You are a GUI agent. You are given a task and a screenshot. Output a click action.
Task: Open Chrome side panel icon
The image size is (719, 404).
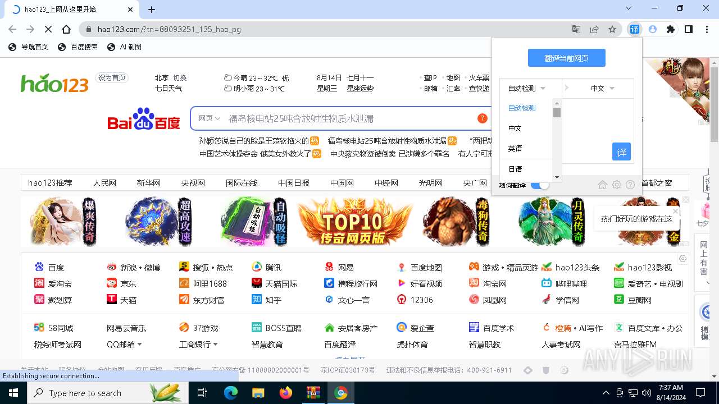(x=688, y=29)
